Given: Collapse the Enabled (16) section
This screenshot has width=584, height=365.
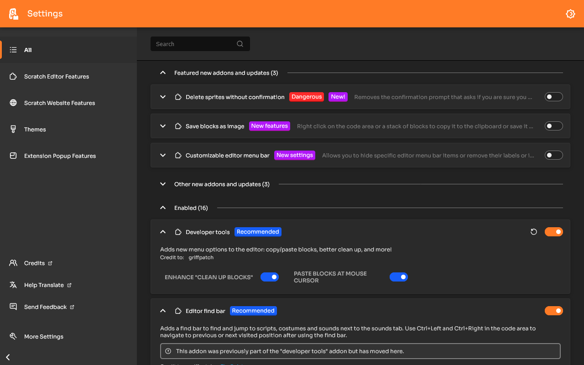Looking at the screenshot, I should point(163,208).
